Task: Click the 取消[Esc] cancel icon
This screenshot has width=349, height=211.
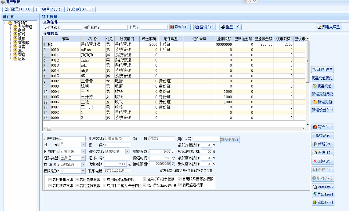Action: coord(314,178)
